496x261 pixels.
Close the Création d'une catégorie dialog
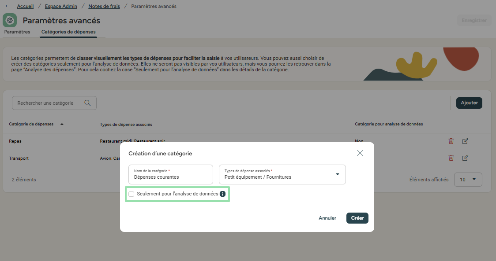coord(360,153)
